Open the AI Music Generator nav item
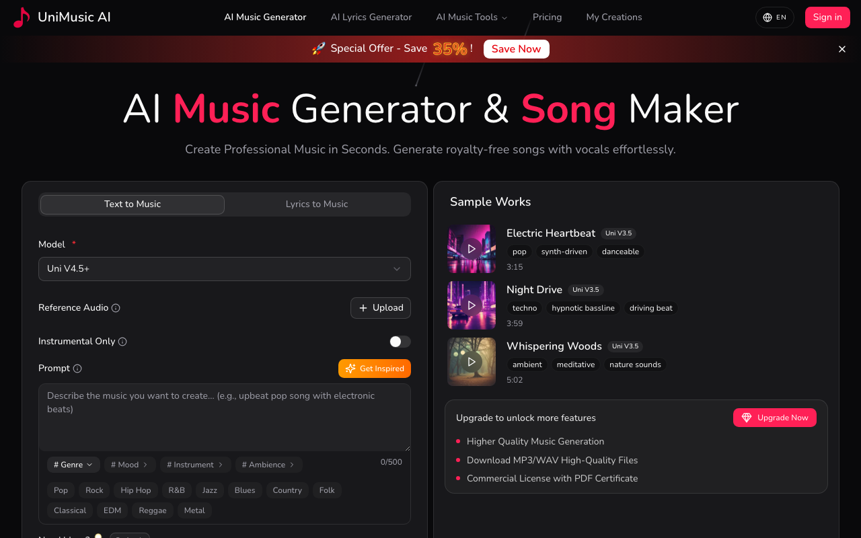 click(x=265, y=17)
